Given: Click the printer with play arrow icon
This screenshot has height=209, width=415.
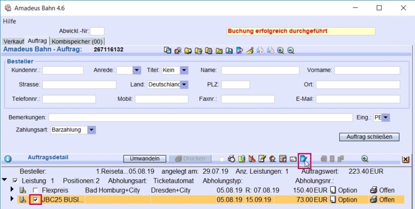Looking at the screenshot, I should pos(260,50).
